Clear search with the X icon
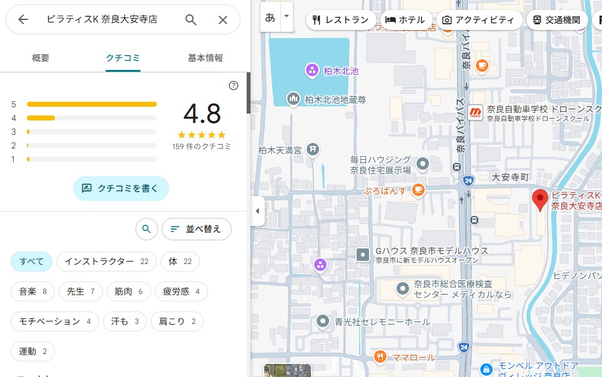The height and width of the screenshot is (377, 602). [x=223, y=19]
